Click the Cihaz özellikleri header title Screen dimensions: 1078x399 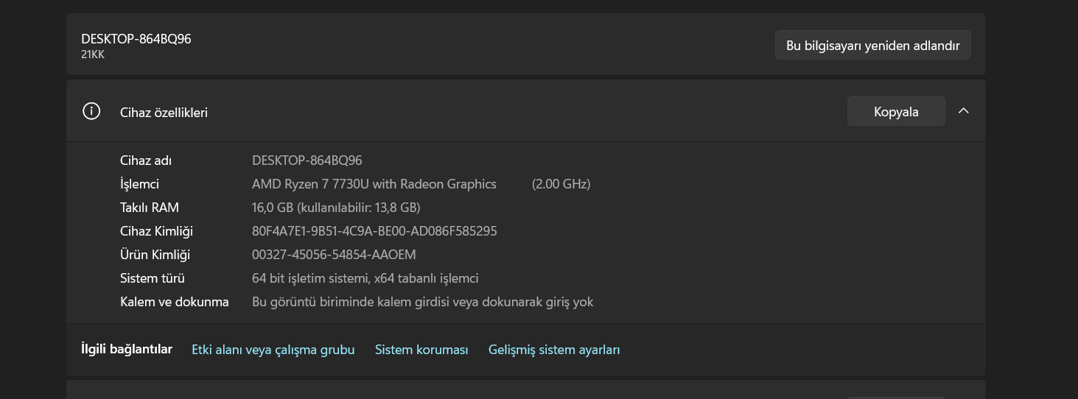coord(164,113)
